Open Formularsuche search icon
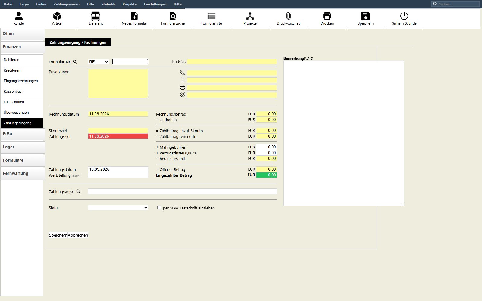Image resolution: width=482 pixels, height=301 pixels. 173,16
